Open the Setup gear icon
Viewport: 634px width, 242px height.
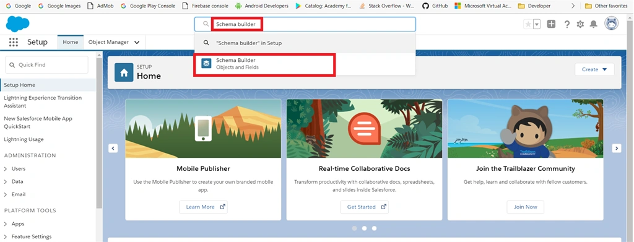point(580,24)
